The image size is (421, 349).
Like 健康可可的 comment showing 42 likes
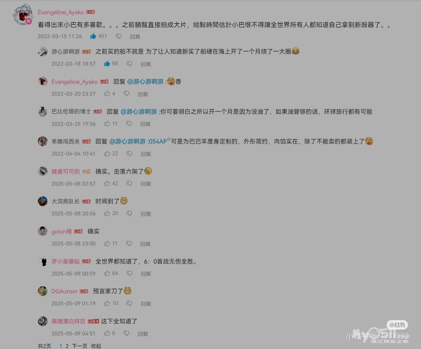pyautogui.click(x=107, y=184)
